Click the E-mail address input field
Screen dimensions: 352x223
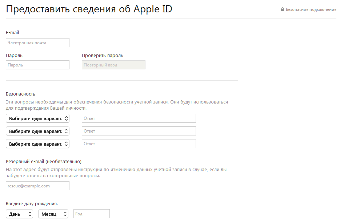coord(37,43)
